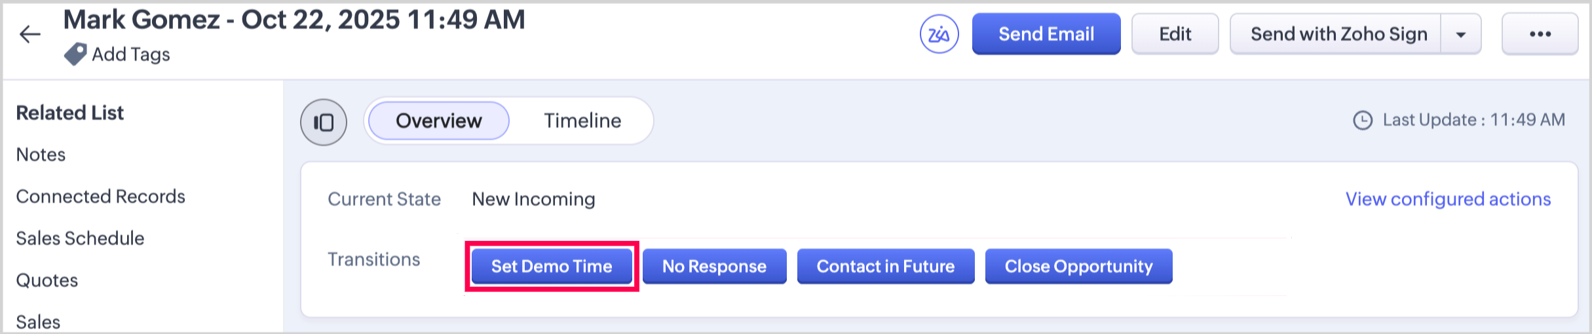The width and height of the screenshot is (1592, 334).
Task: Click the Set Demo Time transition
Action: coord(552,267)
